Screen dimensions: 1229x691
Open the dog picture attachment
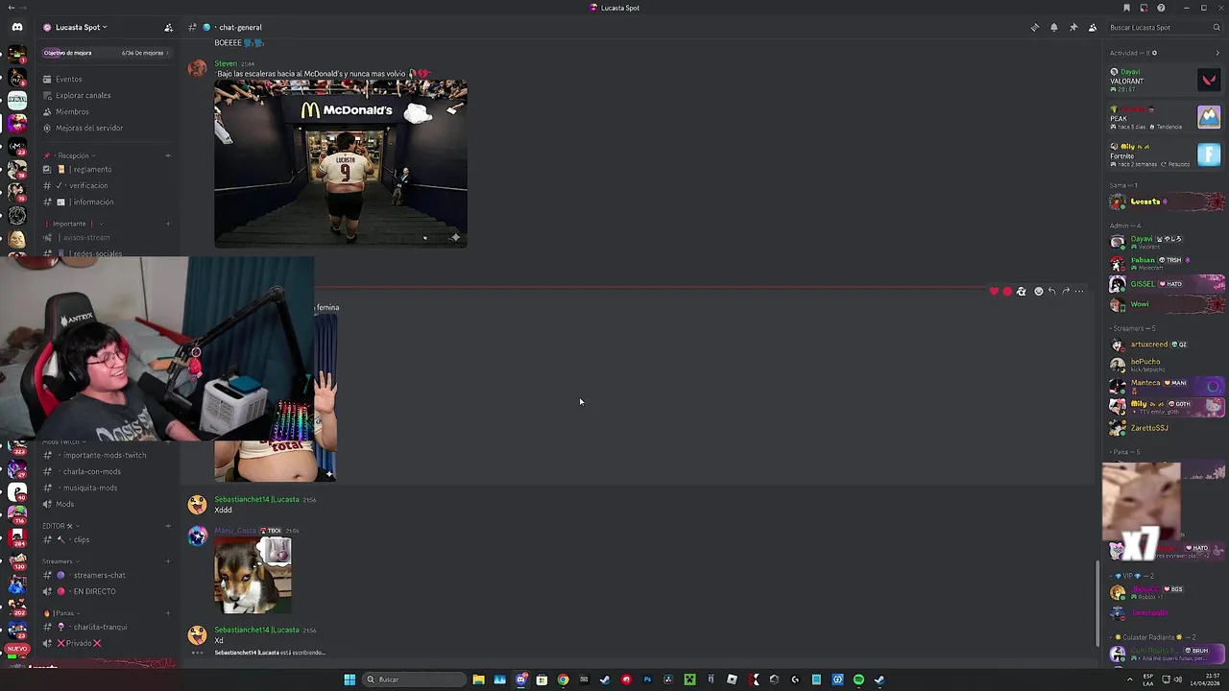pos(253,576)
